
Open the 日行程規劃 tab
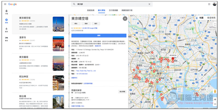113,10
